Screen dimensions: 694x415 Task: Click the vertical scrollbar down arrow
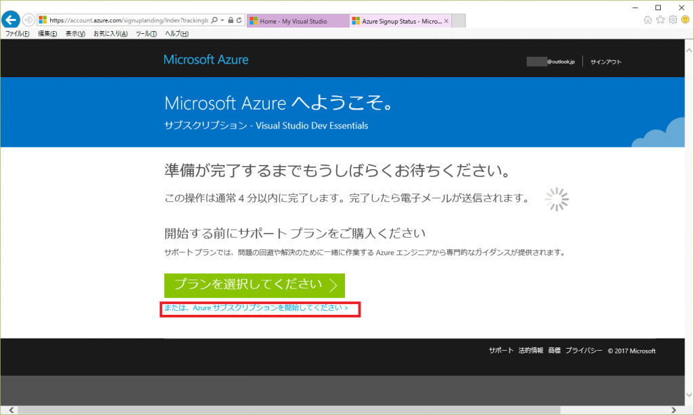point(689,395)
